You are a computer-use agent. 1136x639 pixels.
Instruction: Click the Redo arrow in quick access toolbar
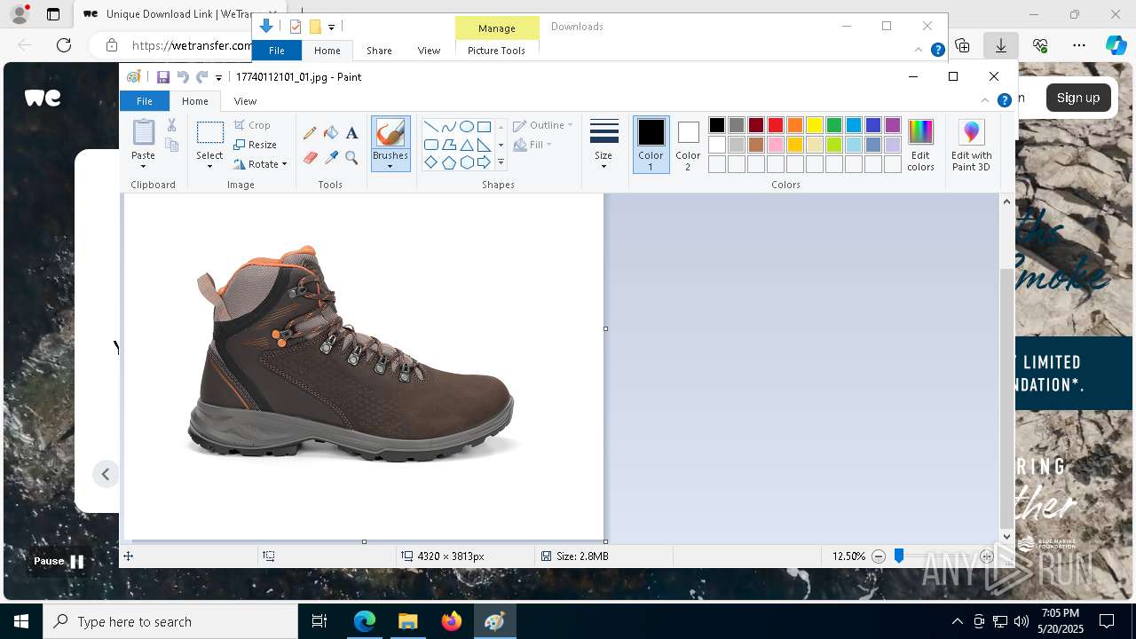201,77
